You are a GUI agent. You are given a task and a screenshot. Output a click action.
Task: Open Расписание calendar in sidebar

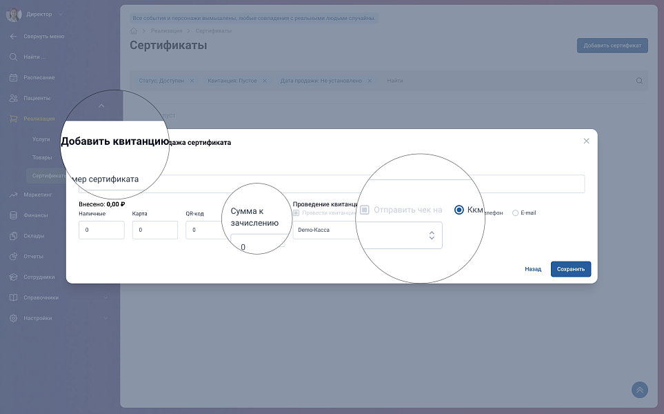(x=39, y=77)
